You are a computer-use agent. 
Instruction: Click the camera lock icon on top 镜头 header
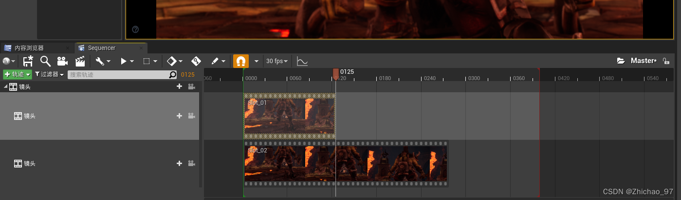191,86
